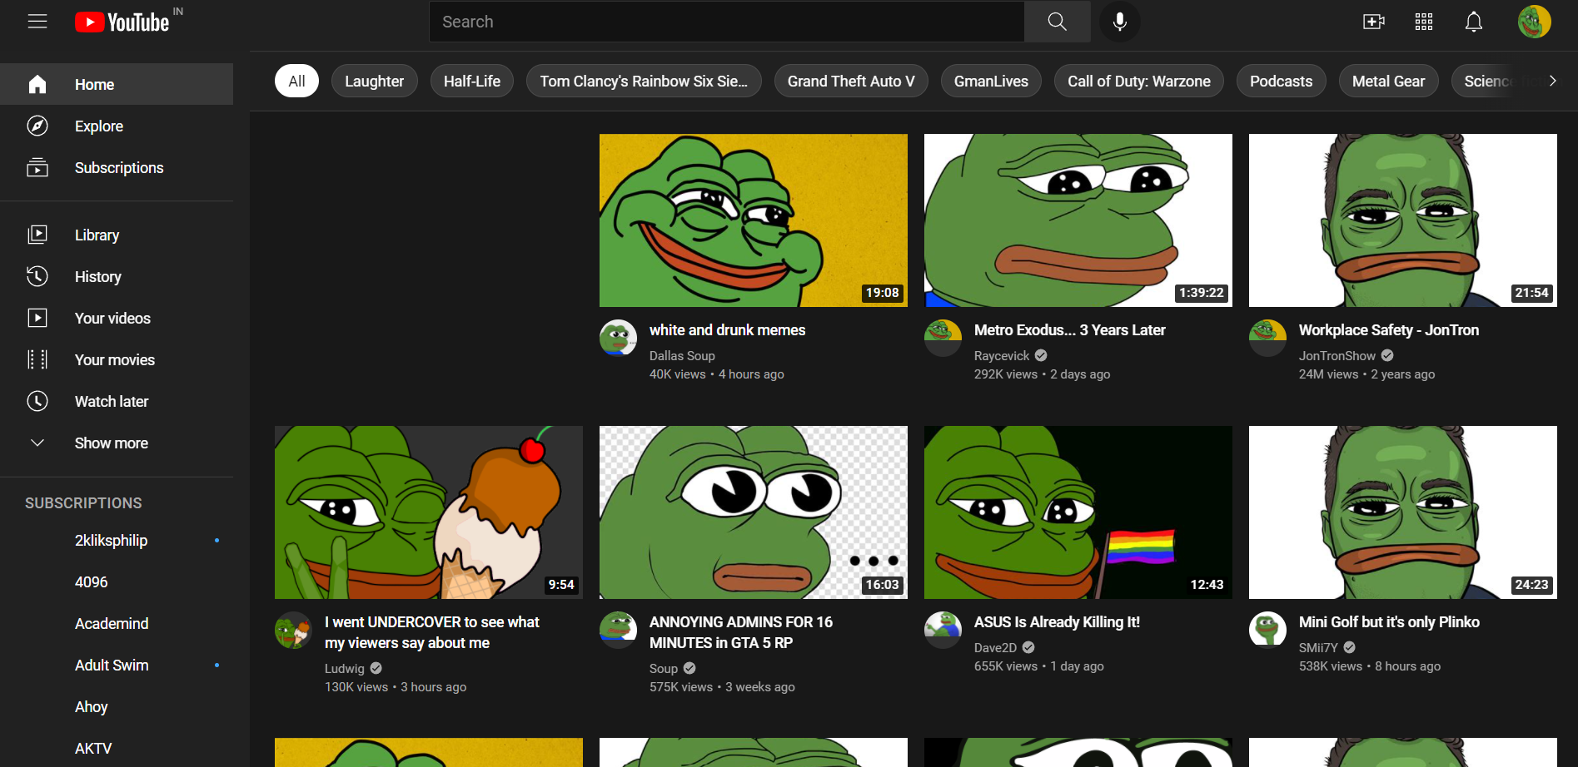Open Raycevick channel avatar
The image size is (1578, 767).
[943, 338]
